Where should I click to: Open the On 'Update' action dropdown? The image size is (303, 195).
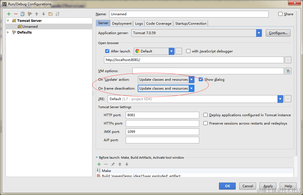[x=191, y=80]
